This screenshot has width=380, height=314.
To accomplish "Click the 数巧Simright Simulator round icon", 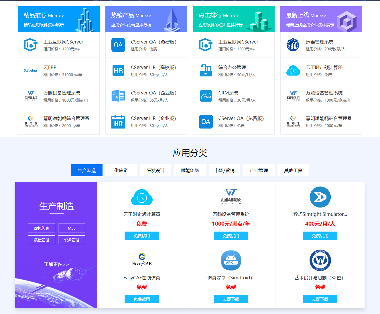I will pyautogui.click(x=320, y=197).
